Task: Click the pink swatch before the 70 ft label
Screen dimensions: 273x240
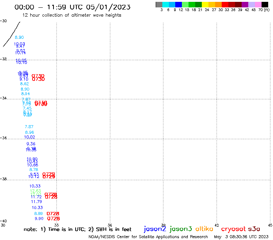Action: pyautogui.click(x=258, y=4)
